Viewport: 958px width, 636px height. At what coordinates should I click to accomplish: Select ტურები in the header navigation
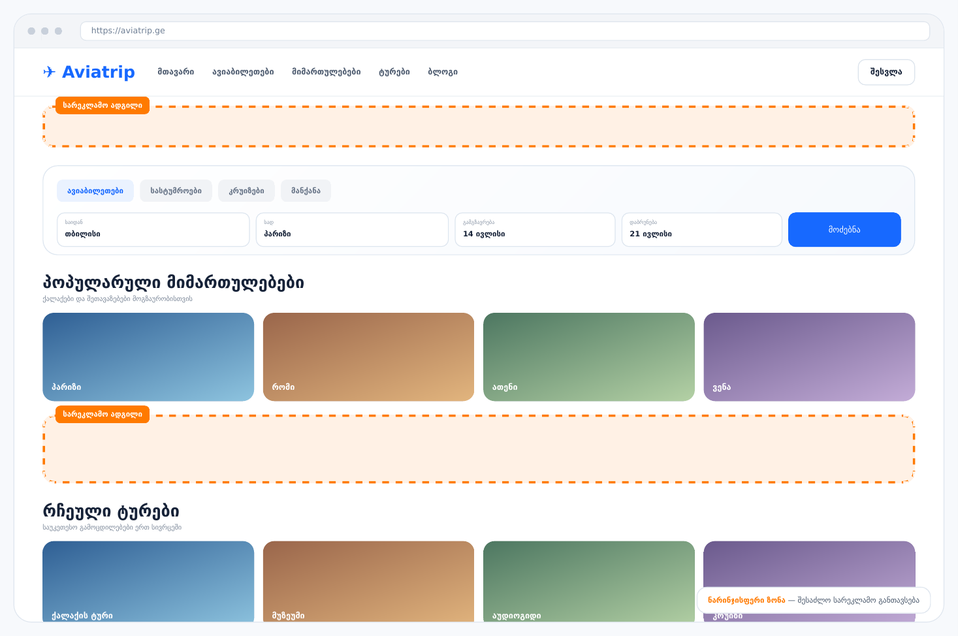[x=394, y=72]
